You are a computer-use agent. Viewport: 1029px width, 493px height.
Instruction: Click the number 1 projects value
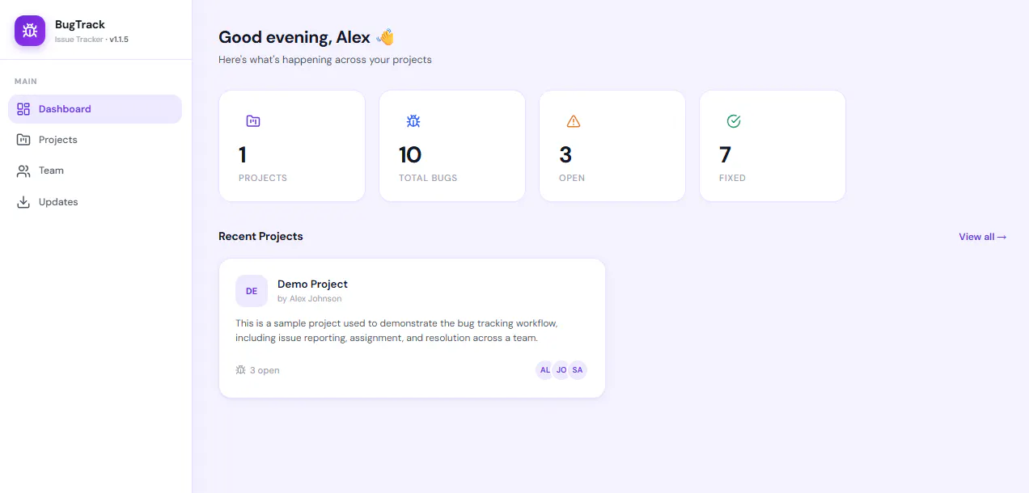pyautogui.click(x=243, y=154)
